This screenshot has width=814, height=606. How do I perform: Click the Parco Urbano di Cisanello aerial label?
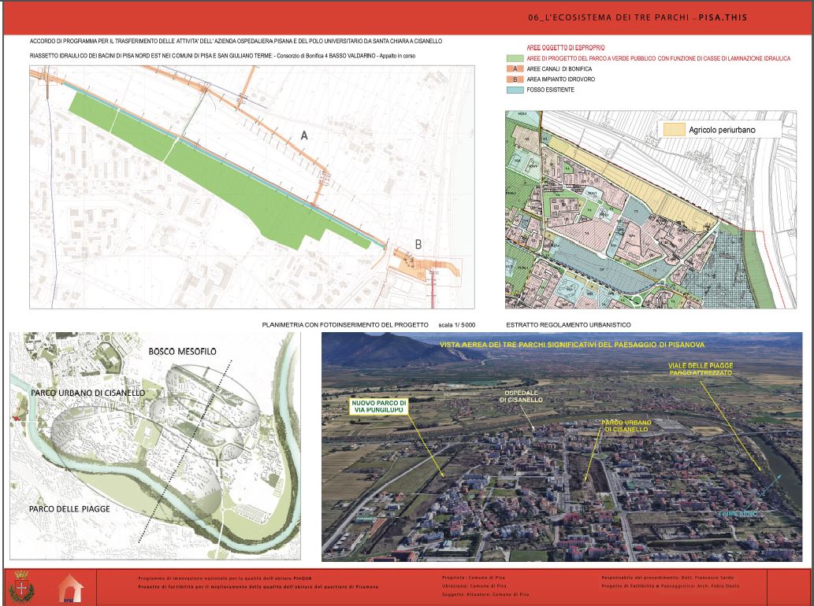pos(625,426)
